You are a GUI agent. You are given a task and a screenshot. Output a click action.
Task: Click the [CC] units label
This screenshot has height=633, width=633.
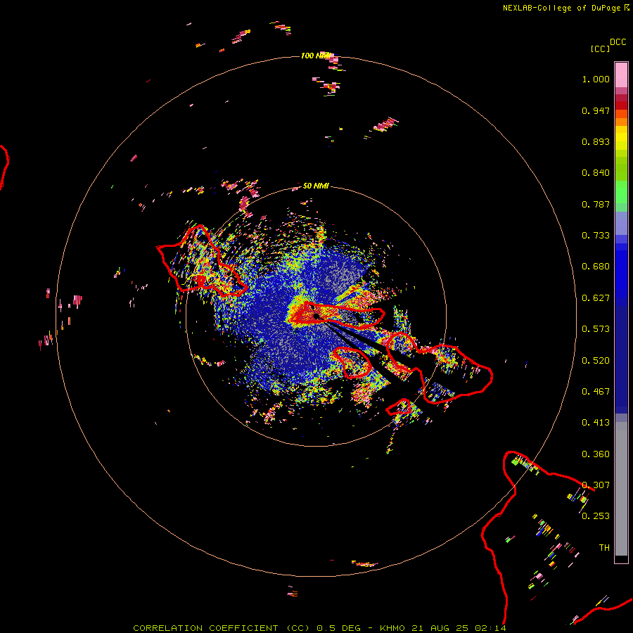pyautogui.click(x=600, y=49)
